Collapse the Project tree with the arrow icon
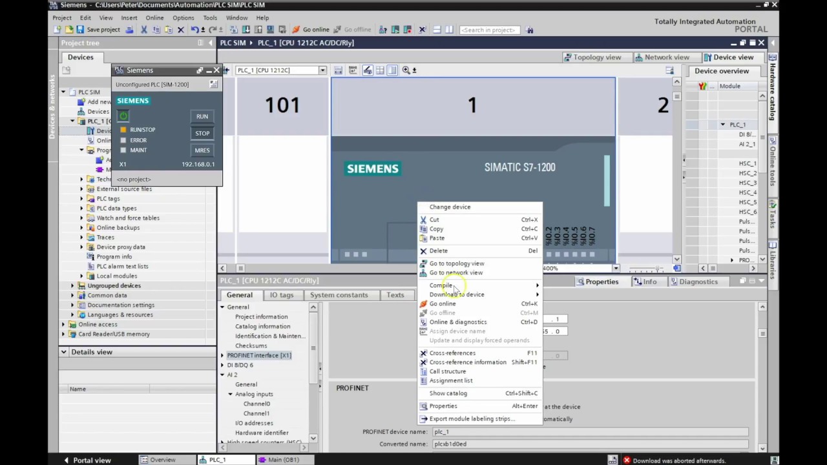 (211, 43)
